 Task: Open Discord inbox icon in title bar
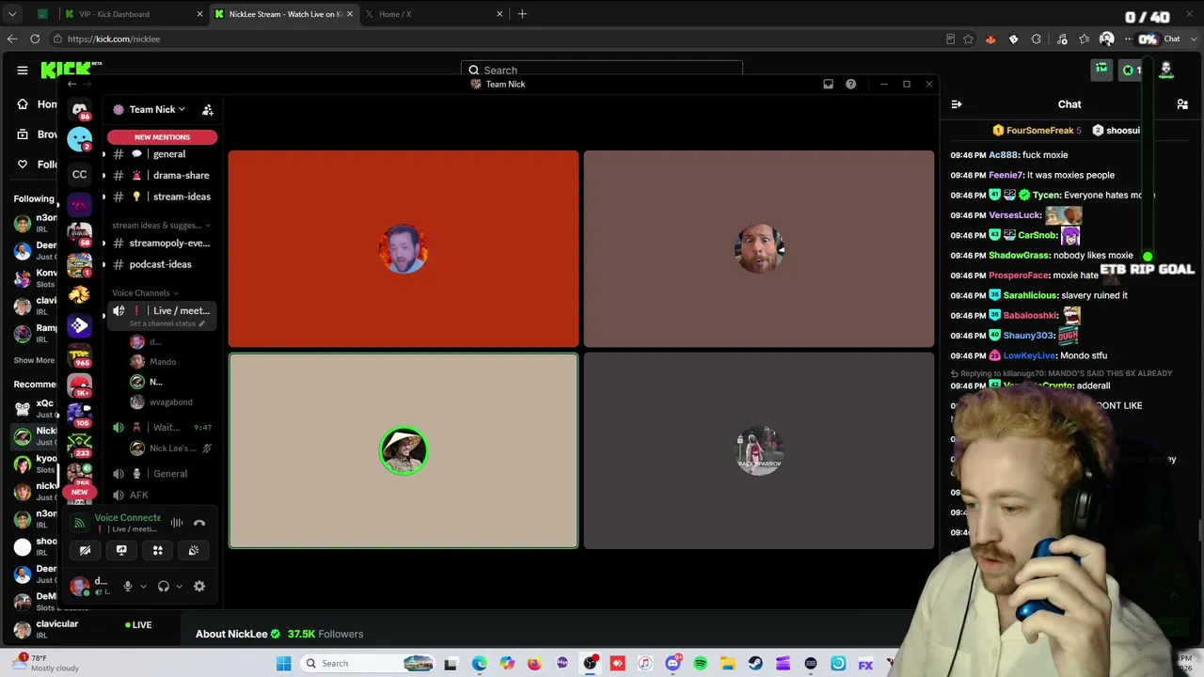point(828,84)
